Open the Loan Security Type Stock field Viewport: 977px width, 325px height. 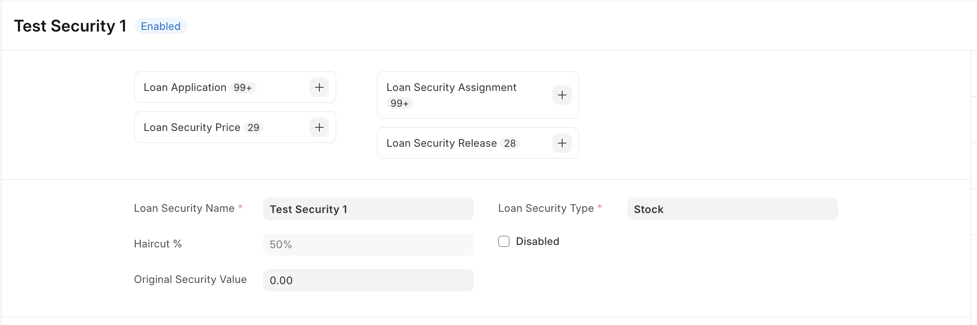733,209
